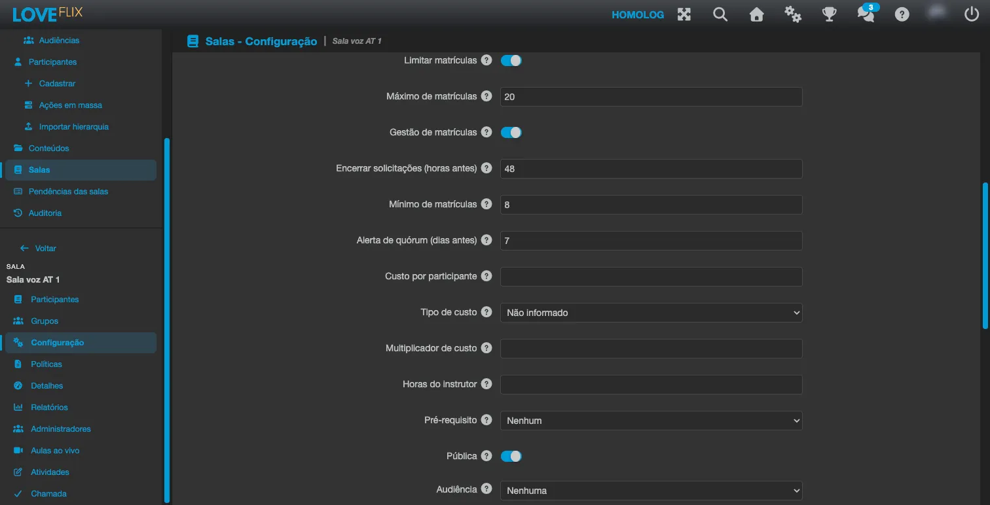Click the fullscreen expand icon near HOMOLOG

click(x=684, y=14)
